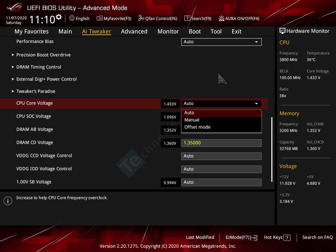Image resolution: width=336 pixels, height=252 pixels.
Task: Open the clock settings gear icon
Action: pyautogui.click(x=58, y=17)
